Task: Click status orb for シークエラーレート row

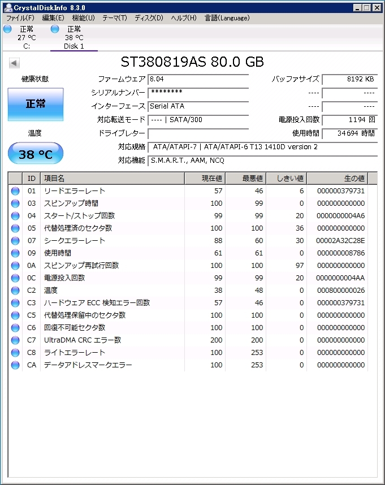Action: pos(15,241)
